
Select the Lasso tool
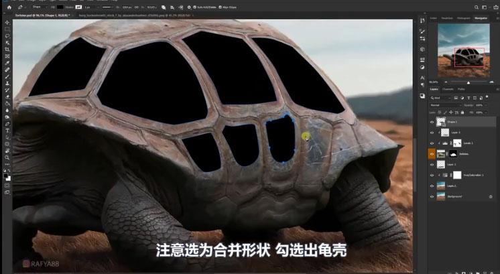click(7, 36)
